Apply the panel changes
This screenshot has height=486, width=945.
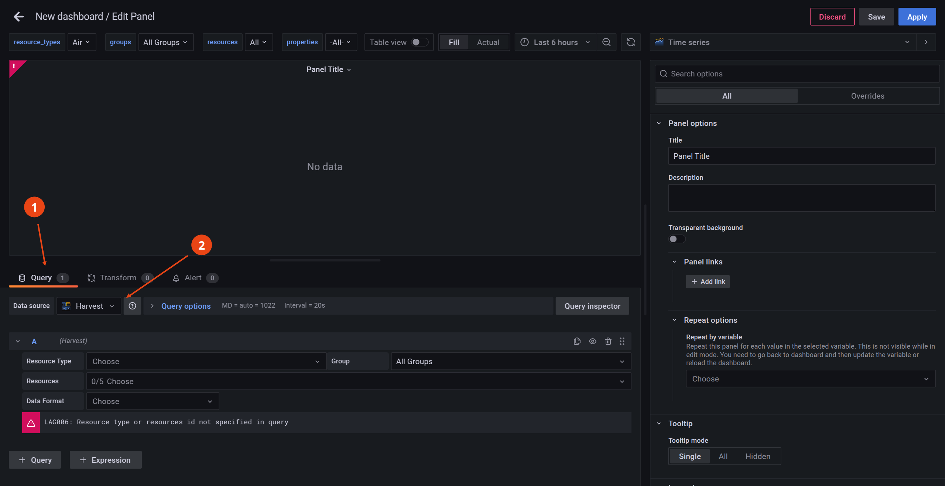(x=917, y=17)
